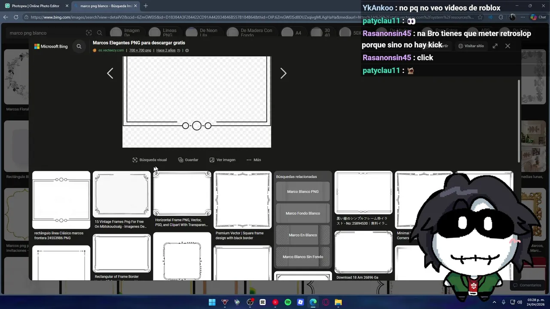Open Microsoft Edge from the taskbar
The image size is (550, 309).
coord(313,302)
